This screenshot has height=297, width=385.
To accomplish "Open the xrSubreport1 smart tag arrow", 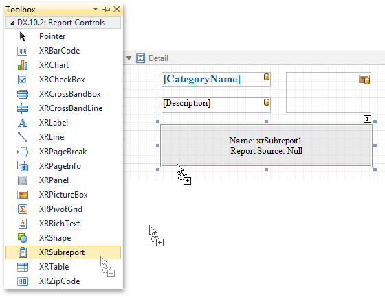I will point(367,119).
